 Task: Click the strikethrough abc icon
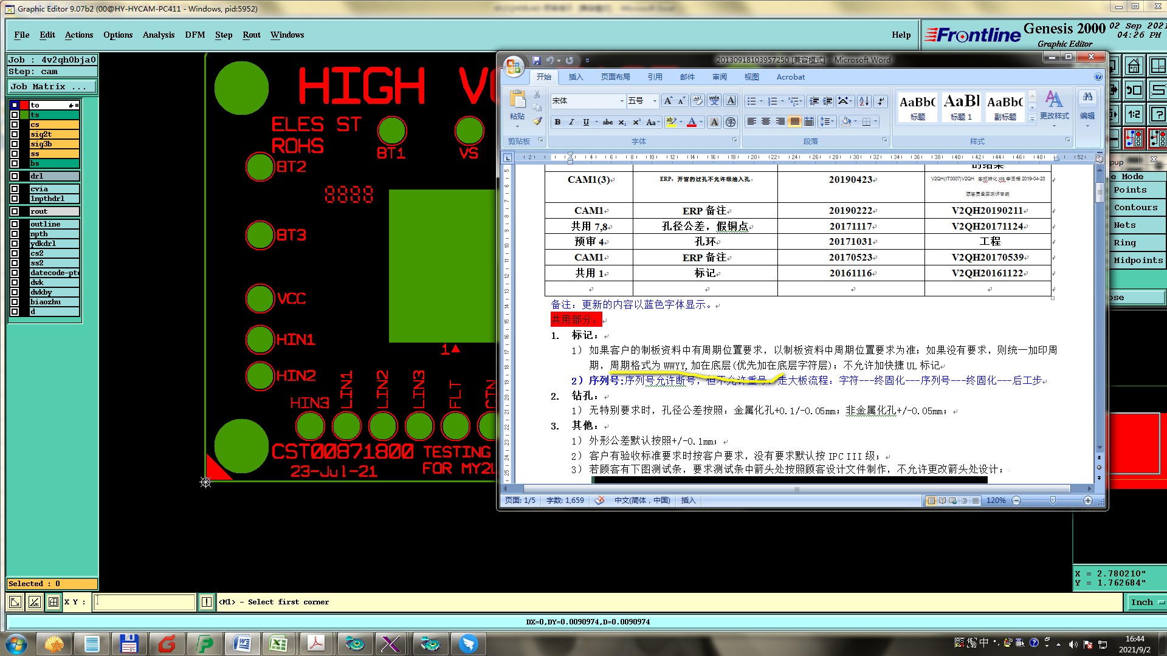coord(607,122)
